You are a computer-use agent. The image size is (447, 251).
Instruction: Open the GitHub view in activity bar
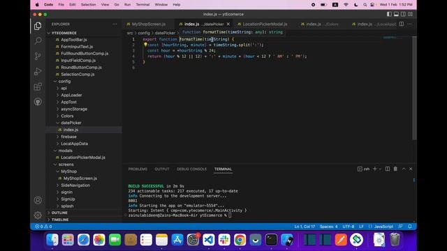point(38,102)
